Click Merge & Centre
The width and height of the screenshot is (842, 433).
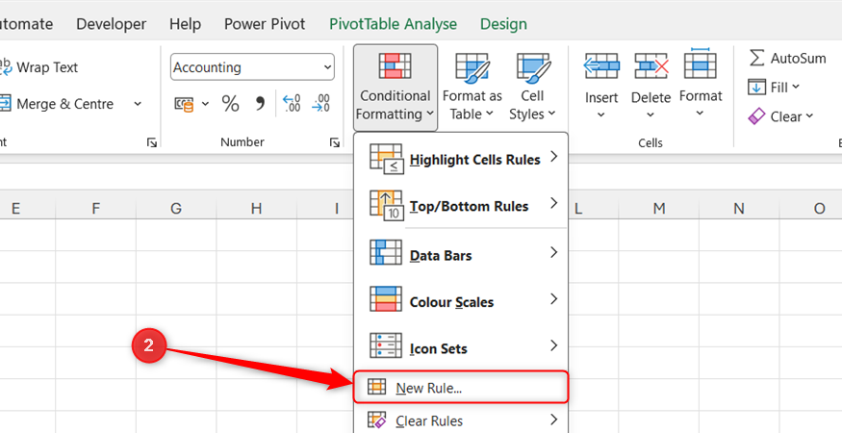[x=57, y=104]
